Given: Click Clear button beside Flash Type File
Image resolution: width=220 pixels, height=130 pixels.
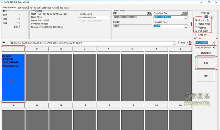Looking at the screenshot, I should pyautogui.click(x=184, y=13).
